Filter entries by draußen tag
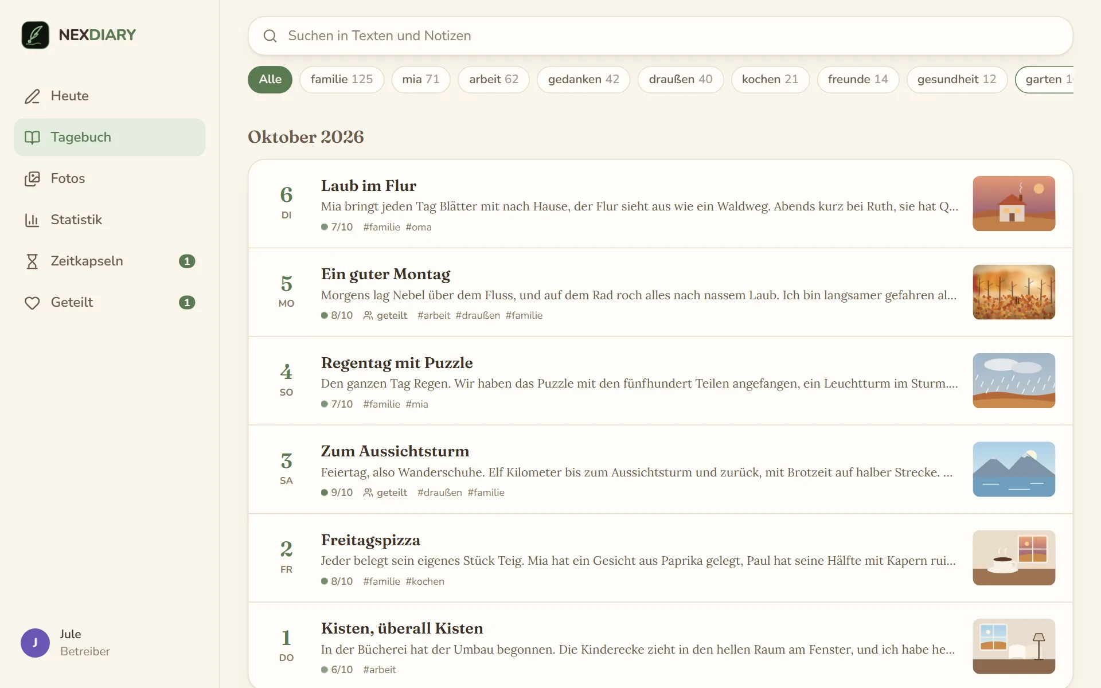The height and width of the screenshot is (688, 1101). point(681,80)
